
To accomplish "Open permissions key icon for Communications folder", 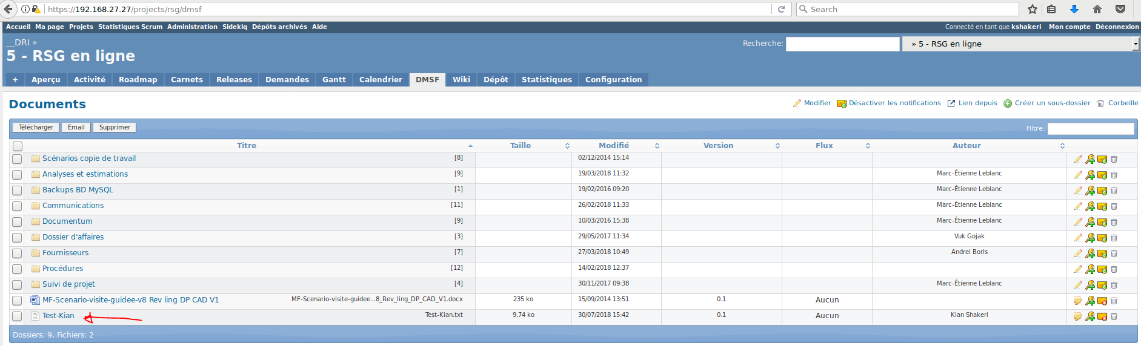I will [x=1089, y=206].
